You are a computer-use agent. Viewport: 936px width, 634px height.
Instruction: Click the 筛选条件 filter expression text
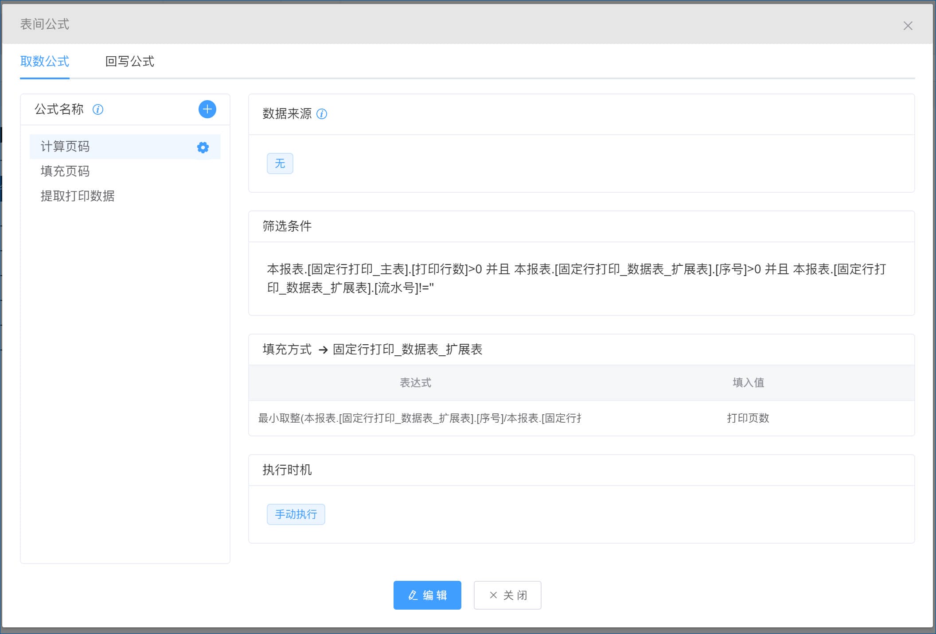click(576, 279)
